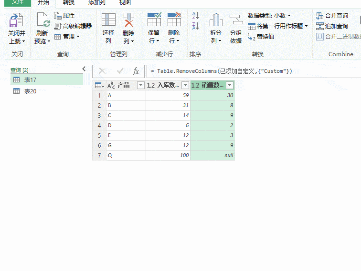The height and width of the screenshot is (271, 361).
Task: Click the 产品 cell containing G
Action: (126, 145)
